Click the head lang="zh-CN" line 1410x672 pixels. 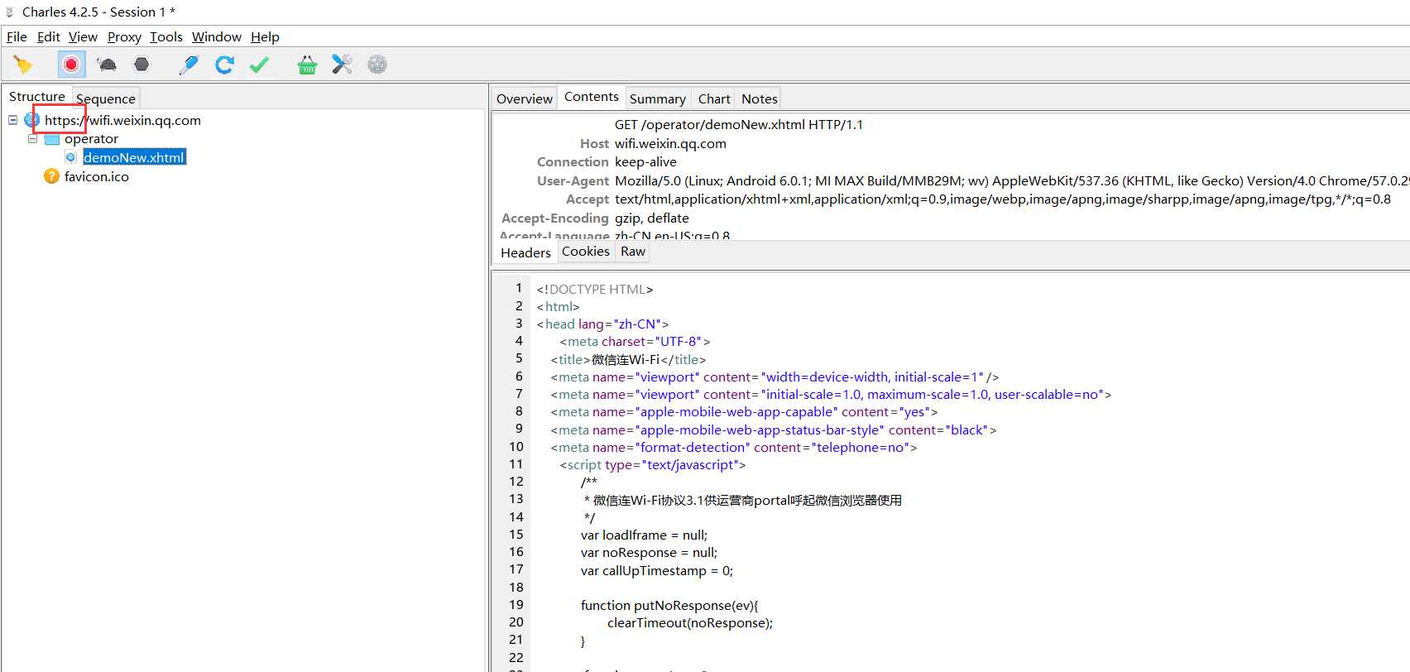(602, 324)
